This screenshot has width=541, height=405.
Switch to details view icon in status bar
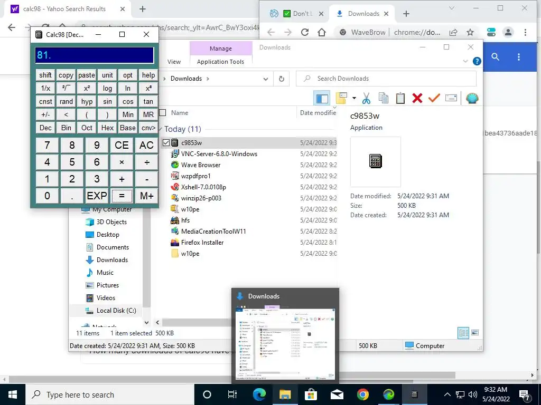coord(463,333)
